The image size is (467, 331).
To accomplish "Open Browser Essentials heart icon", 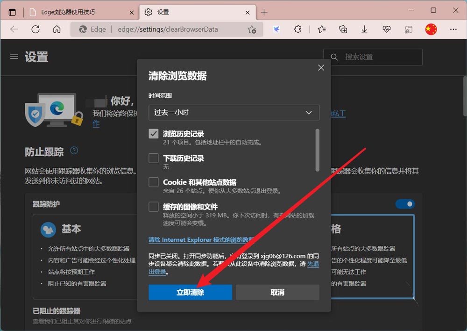I will pos(387,29).
